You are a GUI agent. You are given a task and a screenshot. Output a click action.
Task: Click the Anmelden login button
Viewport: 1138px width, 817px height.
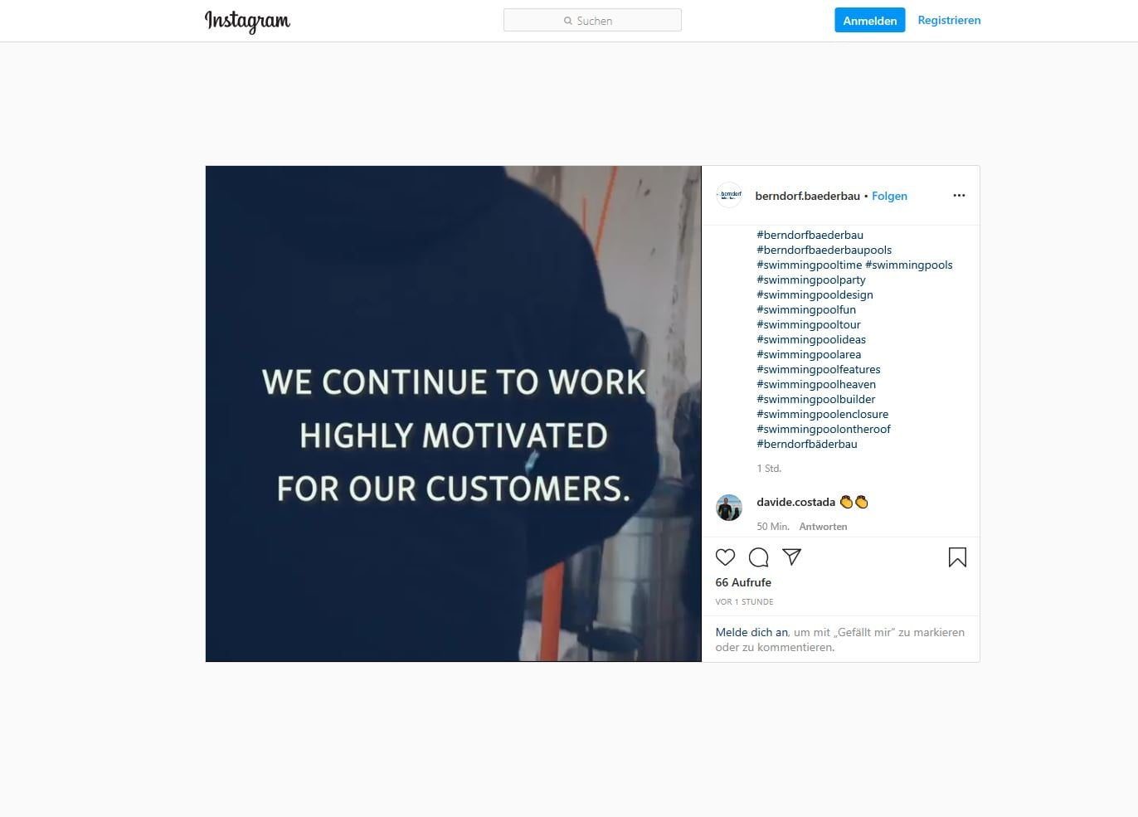[x=869, y=21]
